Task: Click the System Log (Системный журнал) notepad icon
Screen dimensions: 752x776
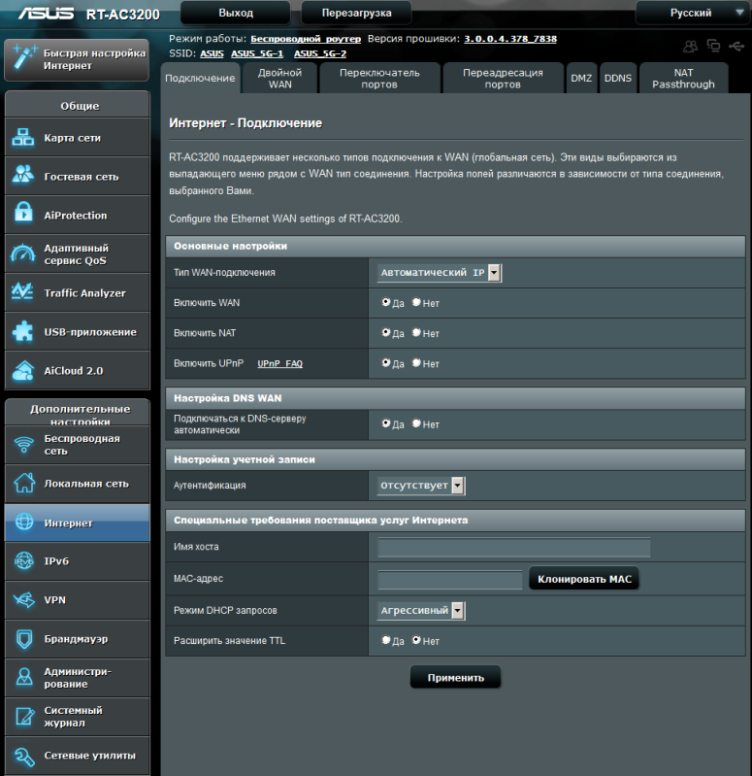Action: [24, 716]
